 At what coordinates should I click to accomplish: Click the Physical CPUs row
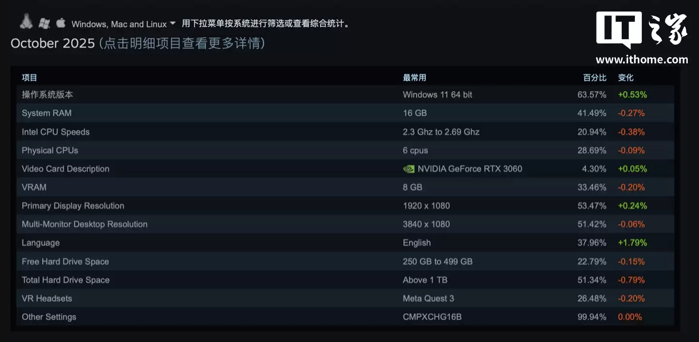50,150
